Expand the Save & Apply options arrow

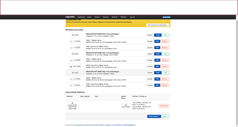point(160,116)
